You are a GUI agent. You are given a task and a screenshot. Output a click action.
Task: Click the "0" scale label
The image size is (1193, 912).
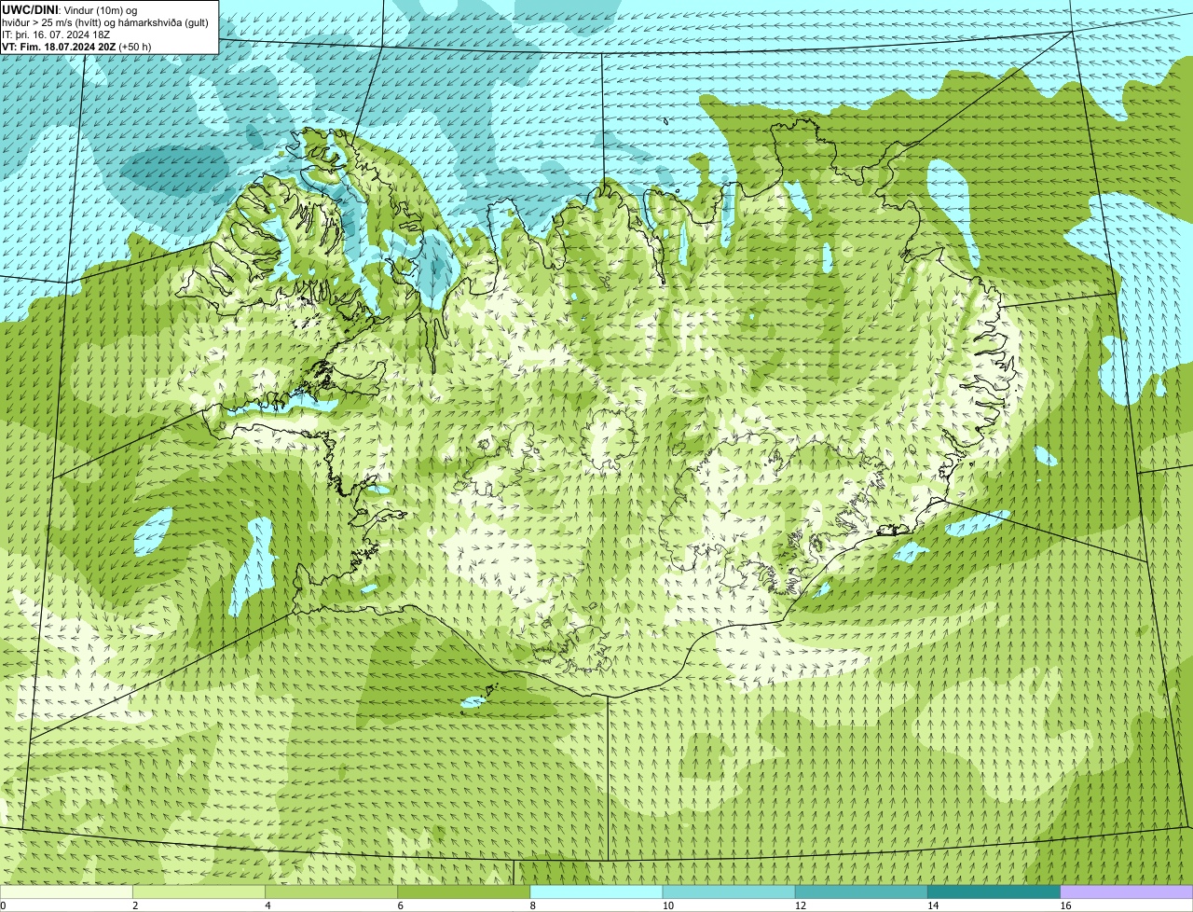pos(4,905)
